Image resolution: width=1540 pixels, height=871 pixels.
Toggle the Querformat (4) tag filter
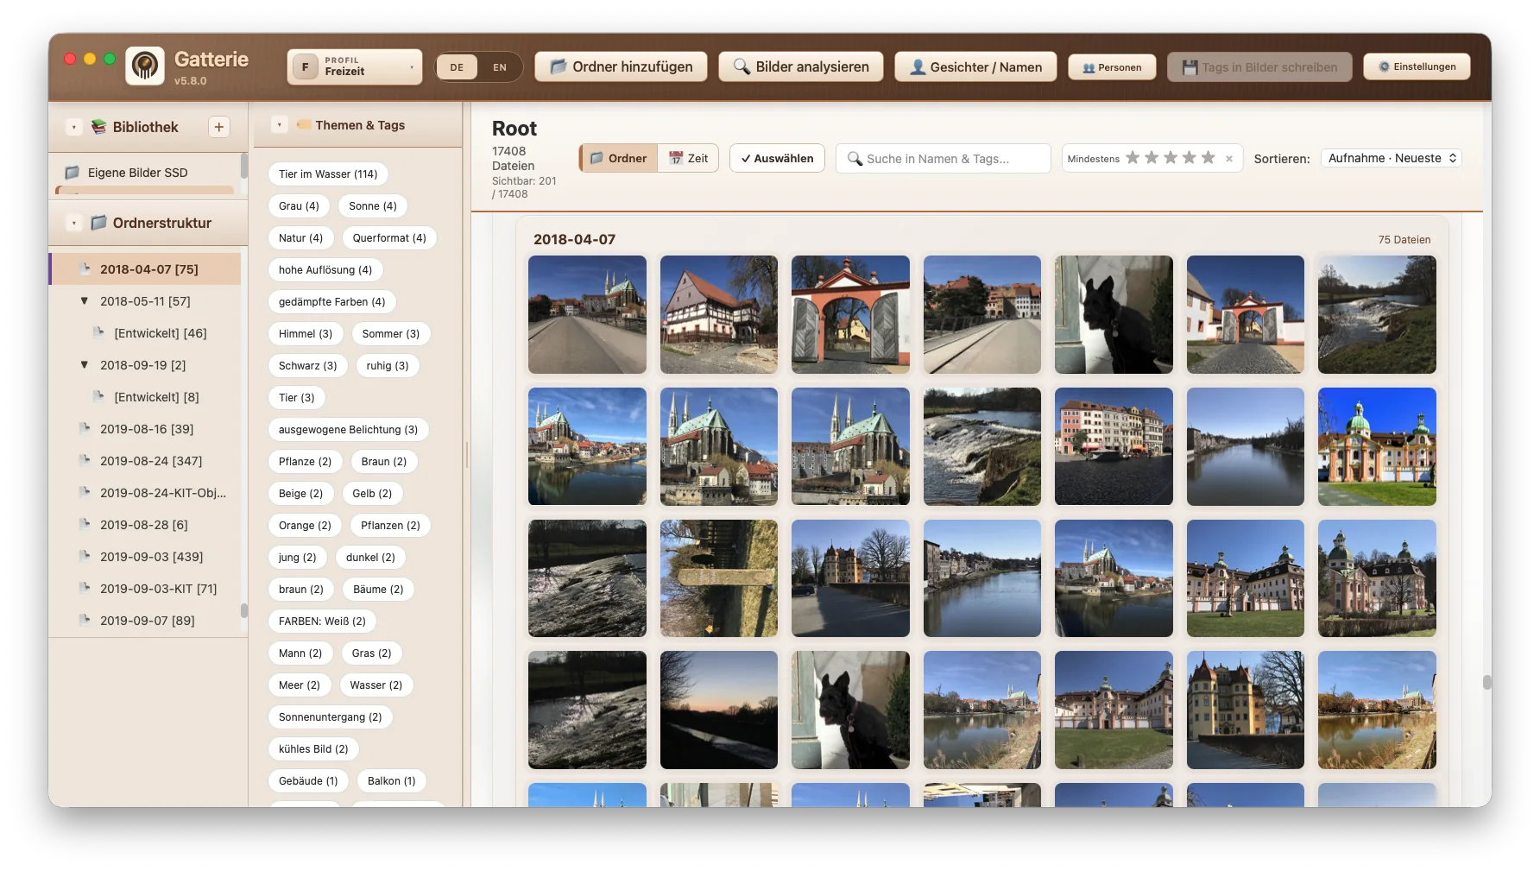[389, 237]
